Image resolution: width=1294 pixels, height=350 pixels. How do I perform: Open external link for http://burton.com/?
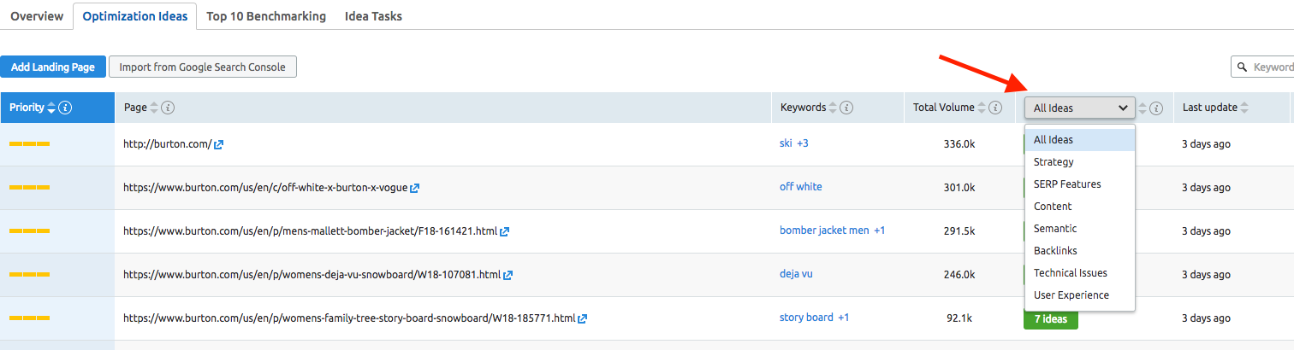click(219, 144)
